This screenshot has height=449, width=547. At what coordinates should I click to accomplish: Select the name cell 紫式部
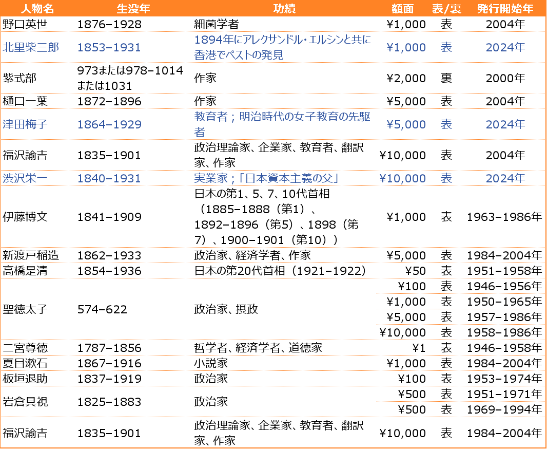click(19, 78)
